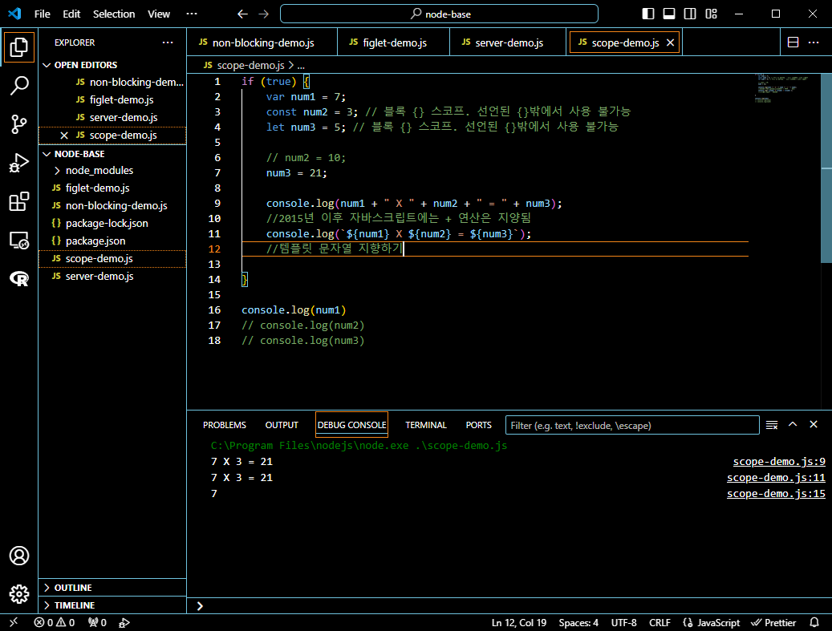Open the R extension view
The image size is (832, 631).
click(19, 279)
